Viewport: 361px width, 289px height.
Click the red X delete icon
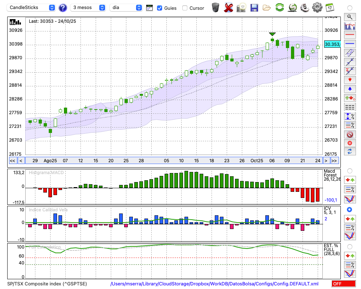[x=229, y=7]
